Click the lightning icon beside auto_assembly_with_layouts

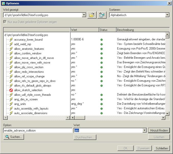coord(11,109)
